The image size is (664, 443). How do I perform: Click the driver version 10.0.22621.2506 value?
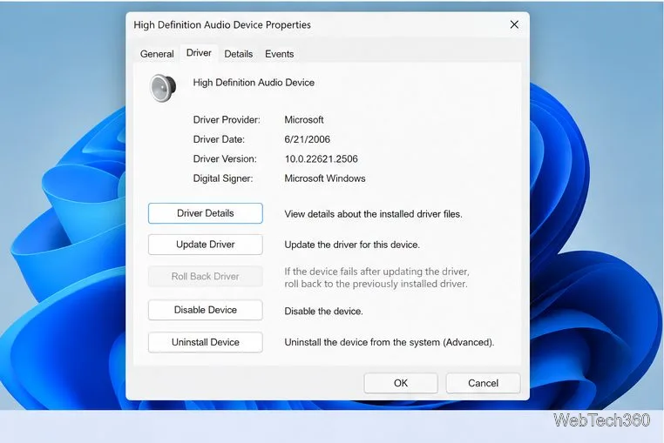coord(321,159)
